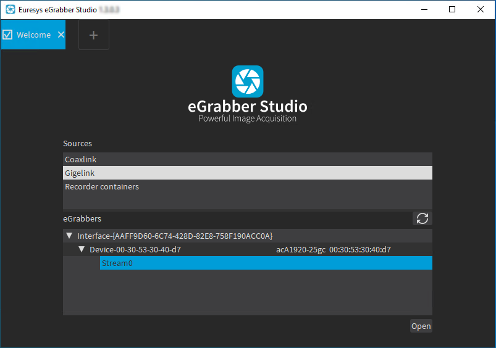Screen dimensions: 496x348
Task: Close the Welcome tab
Action: coord(61,35)
